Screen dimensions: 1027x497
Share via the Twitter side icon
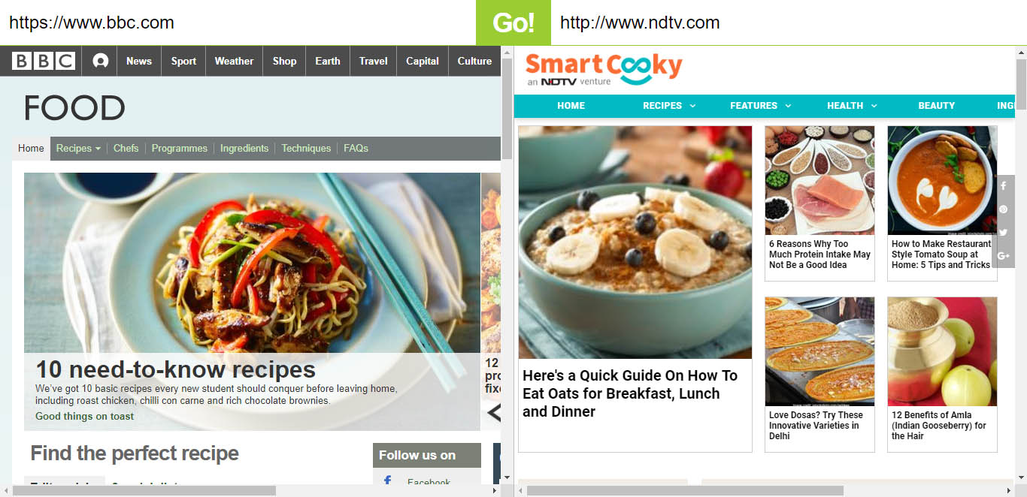pos(1004,233)
